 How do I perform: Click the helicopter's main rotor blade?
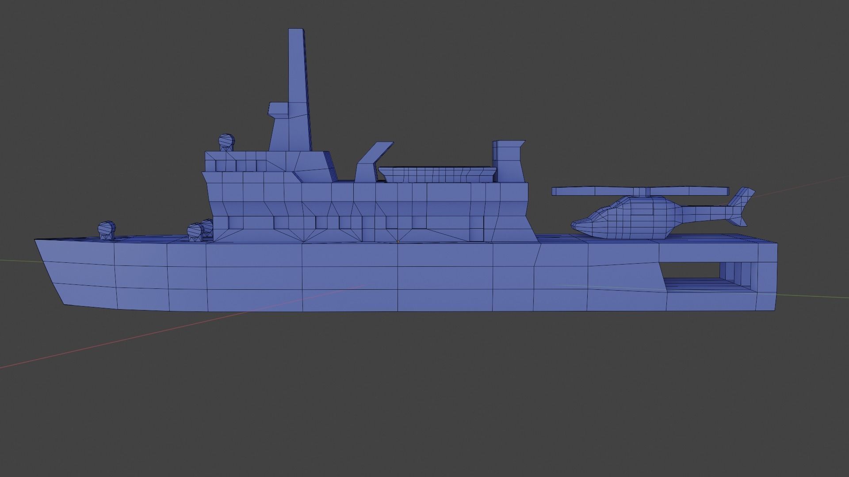(x=640, y=191)
